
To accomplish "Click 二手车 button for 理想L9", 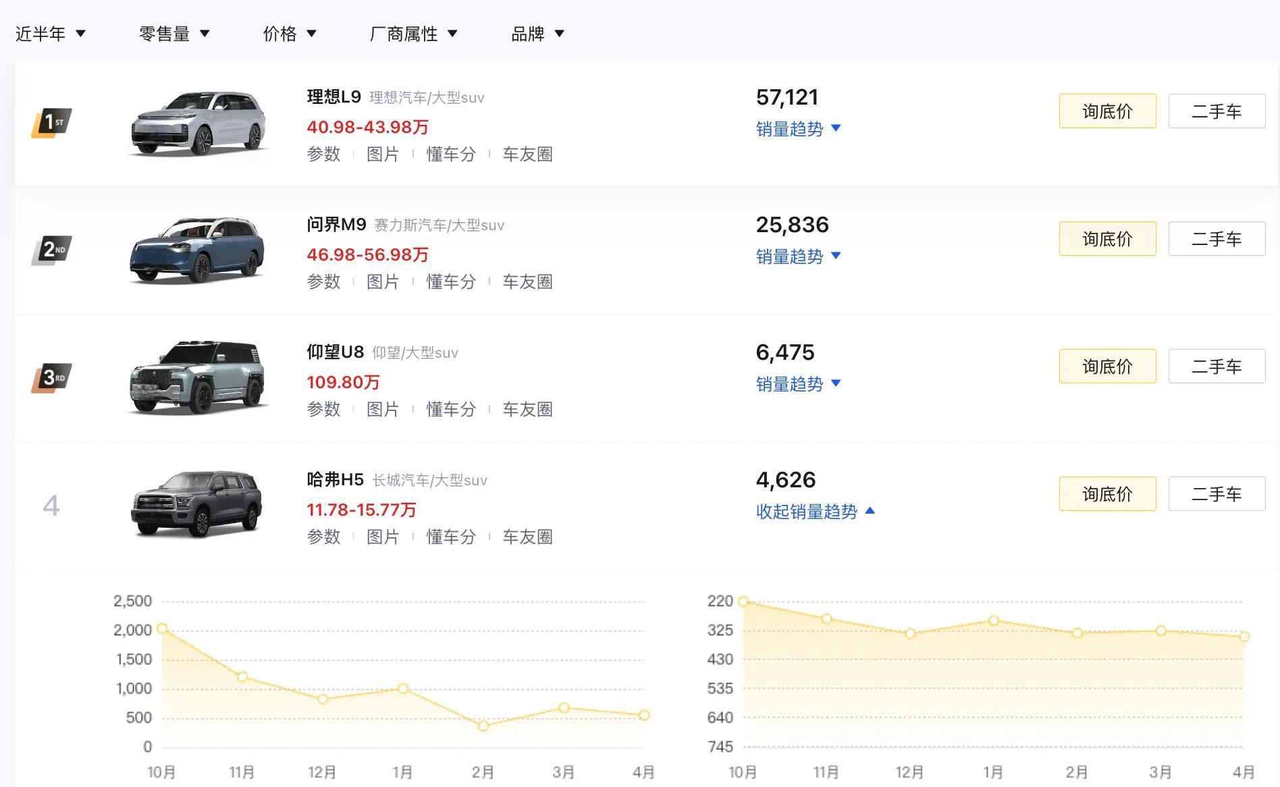I will [x=1217, y=111].
